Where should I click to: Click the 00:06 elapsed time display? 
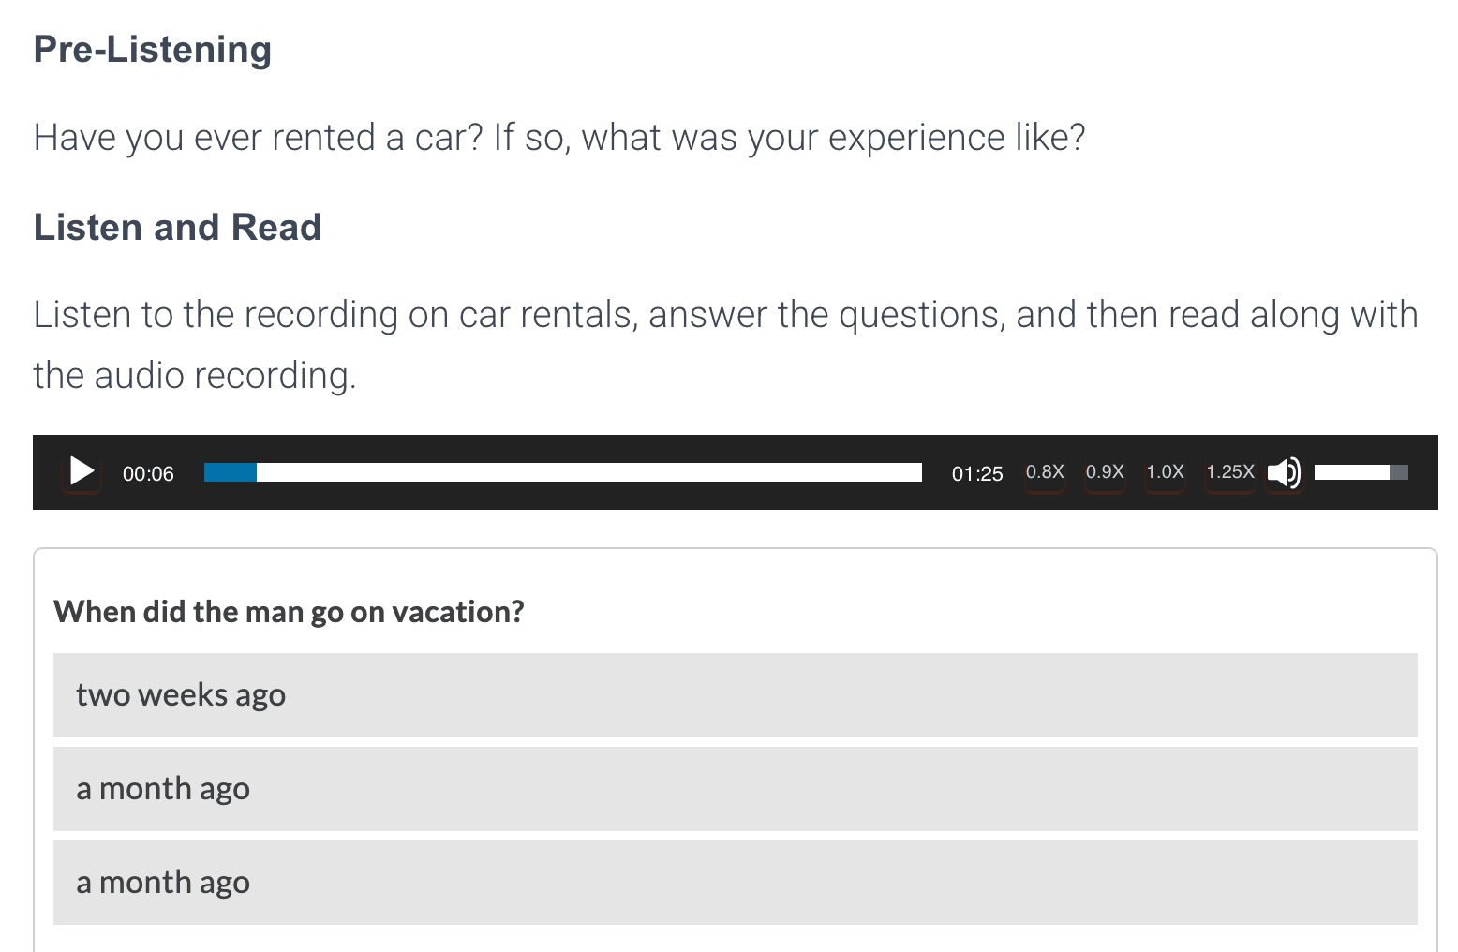coord(148,474)
